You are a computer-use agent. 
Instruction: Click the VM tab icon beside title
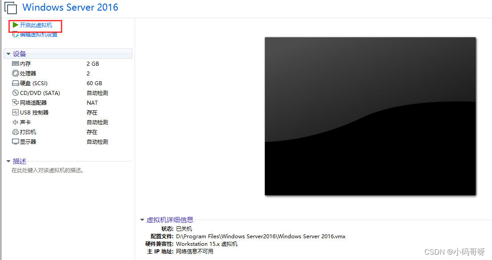coord(11,8)
